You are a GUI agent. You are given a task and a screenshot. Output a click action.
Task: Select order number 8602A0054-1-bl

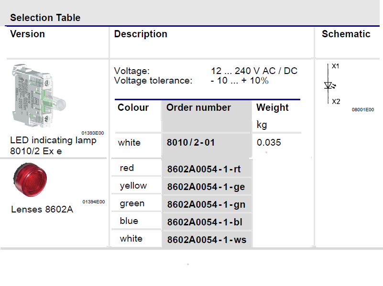pyautogui.click(x=205, y=222)
